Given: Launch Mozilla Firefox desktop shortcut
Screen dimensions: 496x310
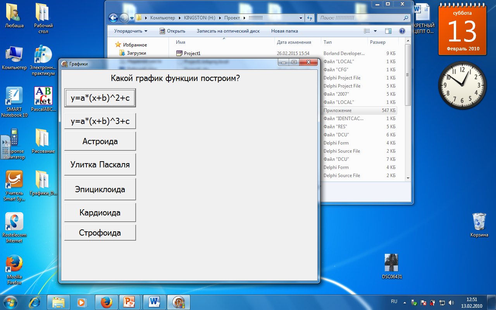Looking at the screenshot, I should pyautogui.click(x=14, y=270).
